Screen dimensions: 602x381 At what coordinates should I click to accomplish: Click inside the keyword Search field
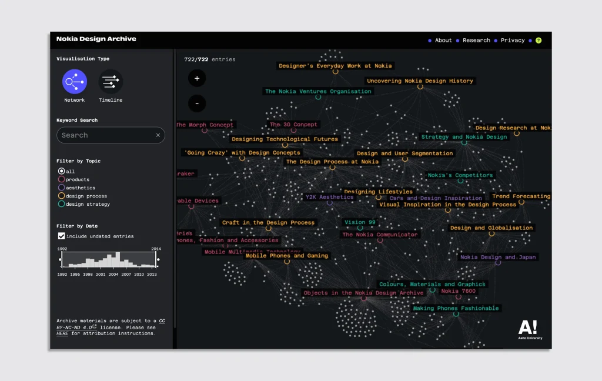pyautogui.click(x=106, y=135)
